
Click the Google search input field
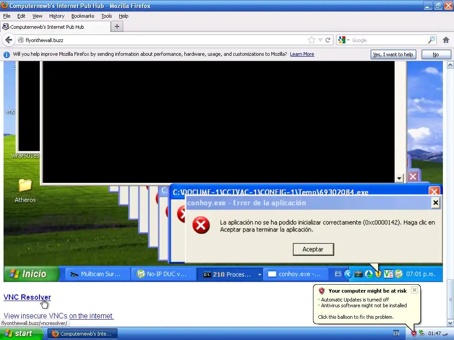tap(388, 40)
